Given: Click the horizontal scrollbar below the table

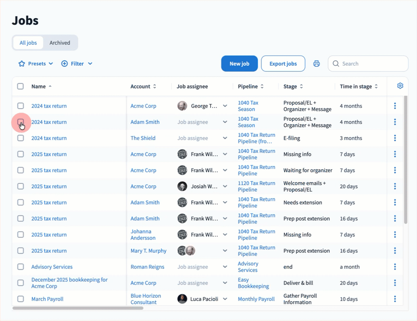Looking at the screenshot, I should click(78, 308).
